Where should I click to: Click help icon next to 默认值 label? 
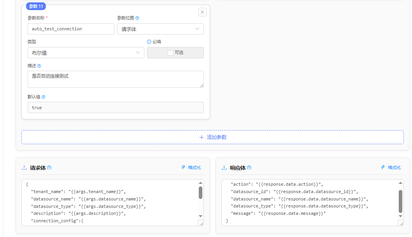(43, 97)
